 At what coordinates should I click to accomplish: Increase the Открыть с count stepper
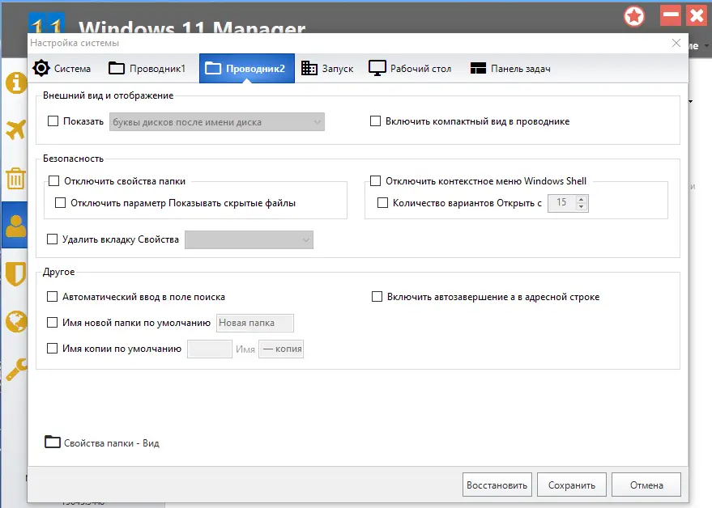(x=582, y=199)
